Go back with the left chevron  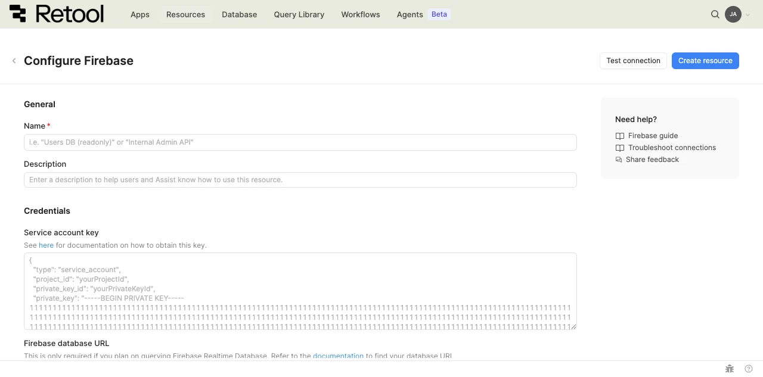[14, 61]
